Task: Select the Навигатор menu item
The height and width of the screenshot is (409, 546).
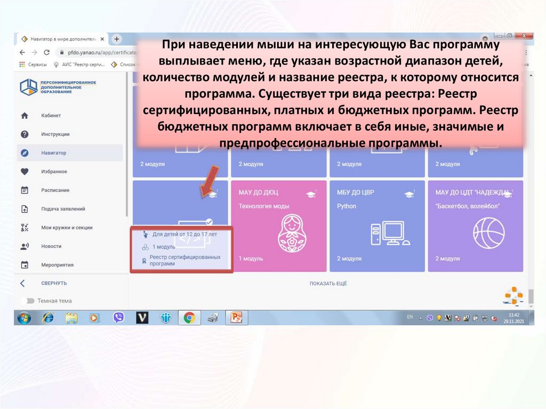Action: 70,153
